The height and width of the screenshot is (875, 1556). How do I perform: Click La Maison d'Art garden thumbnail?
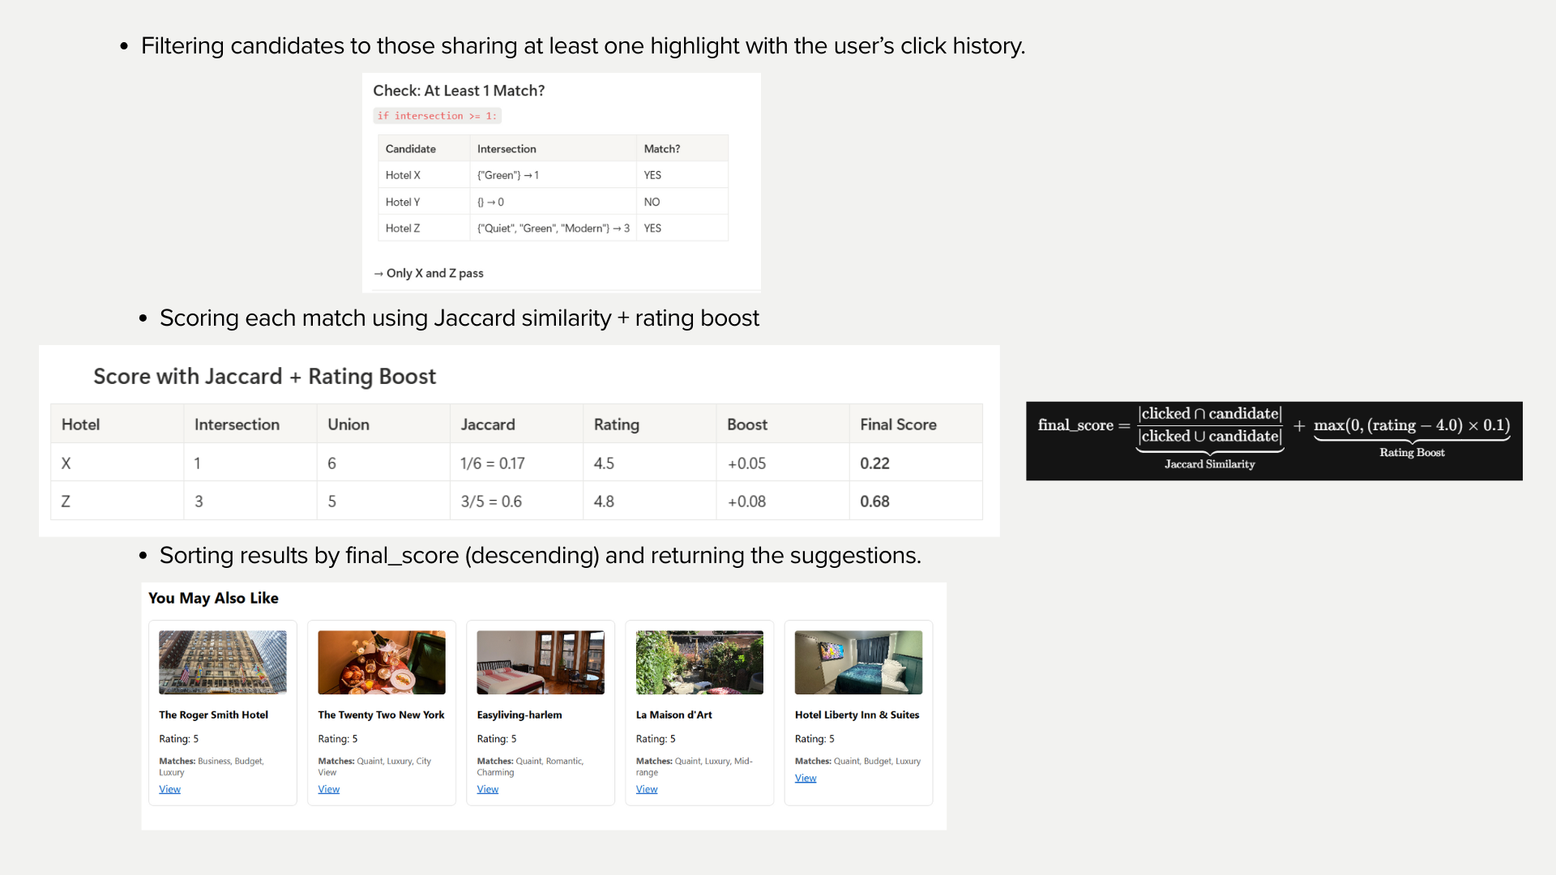coord(699,662)
